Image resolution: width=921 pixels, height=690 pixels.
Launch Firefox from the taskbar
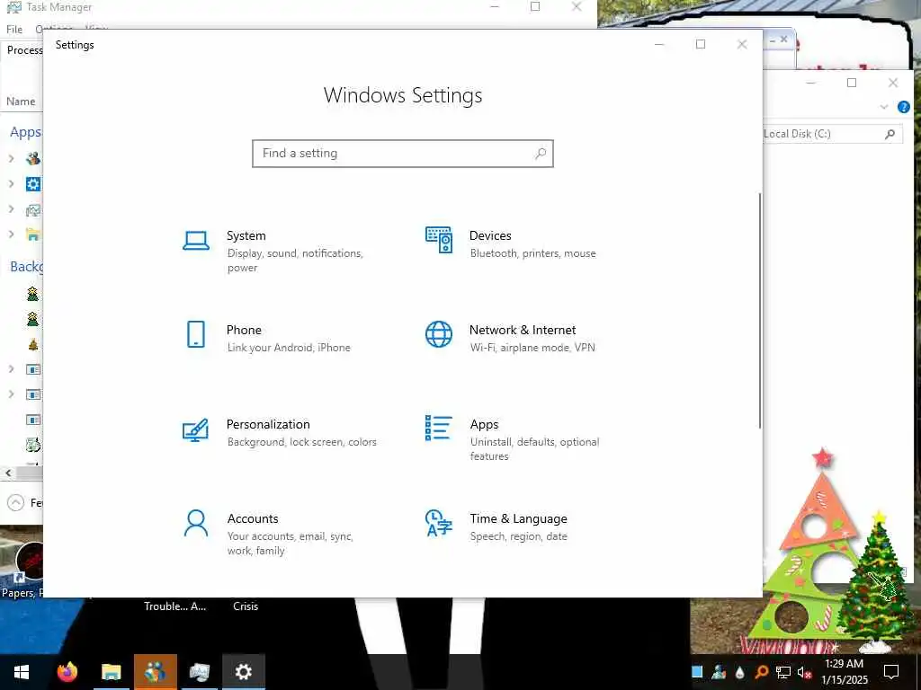tap(67, 672)
